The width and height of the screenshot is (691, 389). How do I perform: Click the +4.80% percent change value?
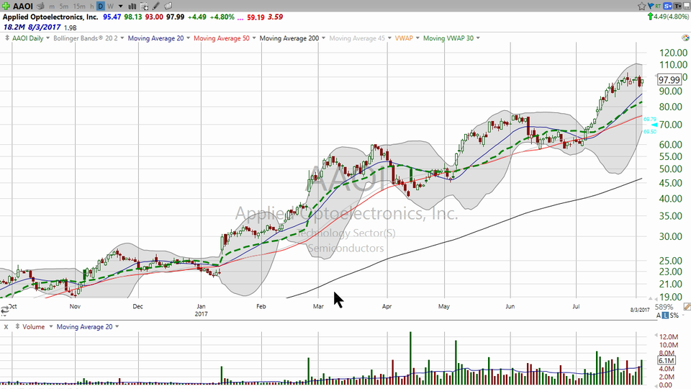click(x=222, y=17)
